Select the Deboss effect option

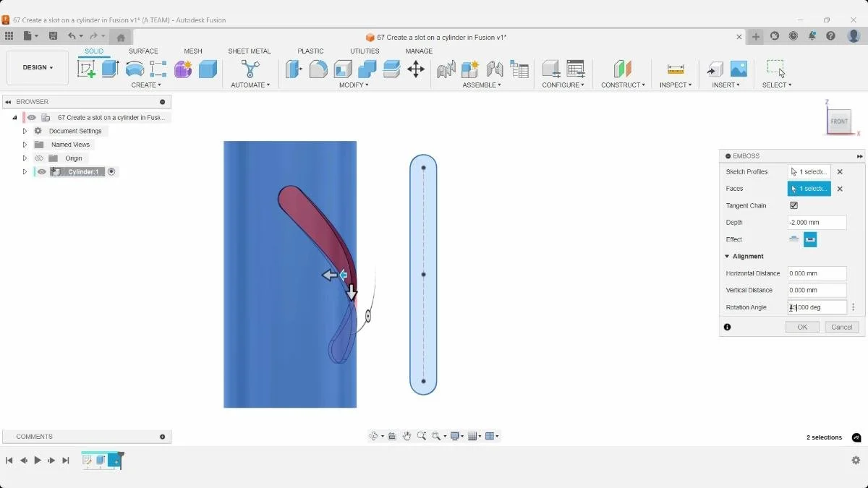pyautogui.click(x=810, y=239)
